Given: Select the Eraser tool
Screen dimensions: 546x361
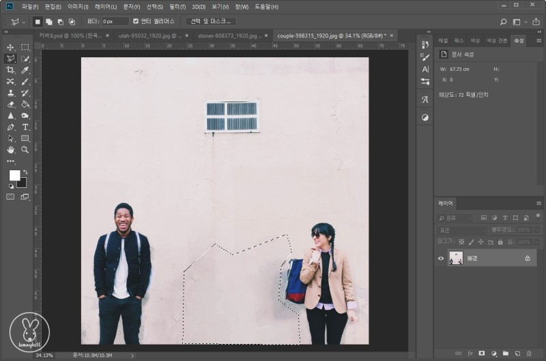Looking at the screenshot, I should (x=10, y=104).
